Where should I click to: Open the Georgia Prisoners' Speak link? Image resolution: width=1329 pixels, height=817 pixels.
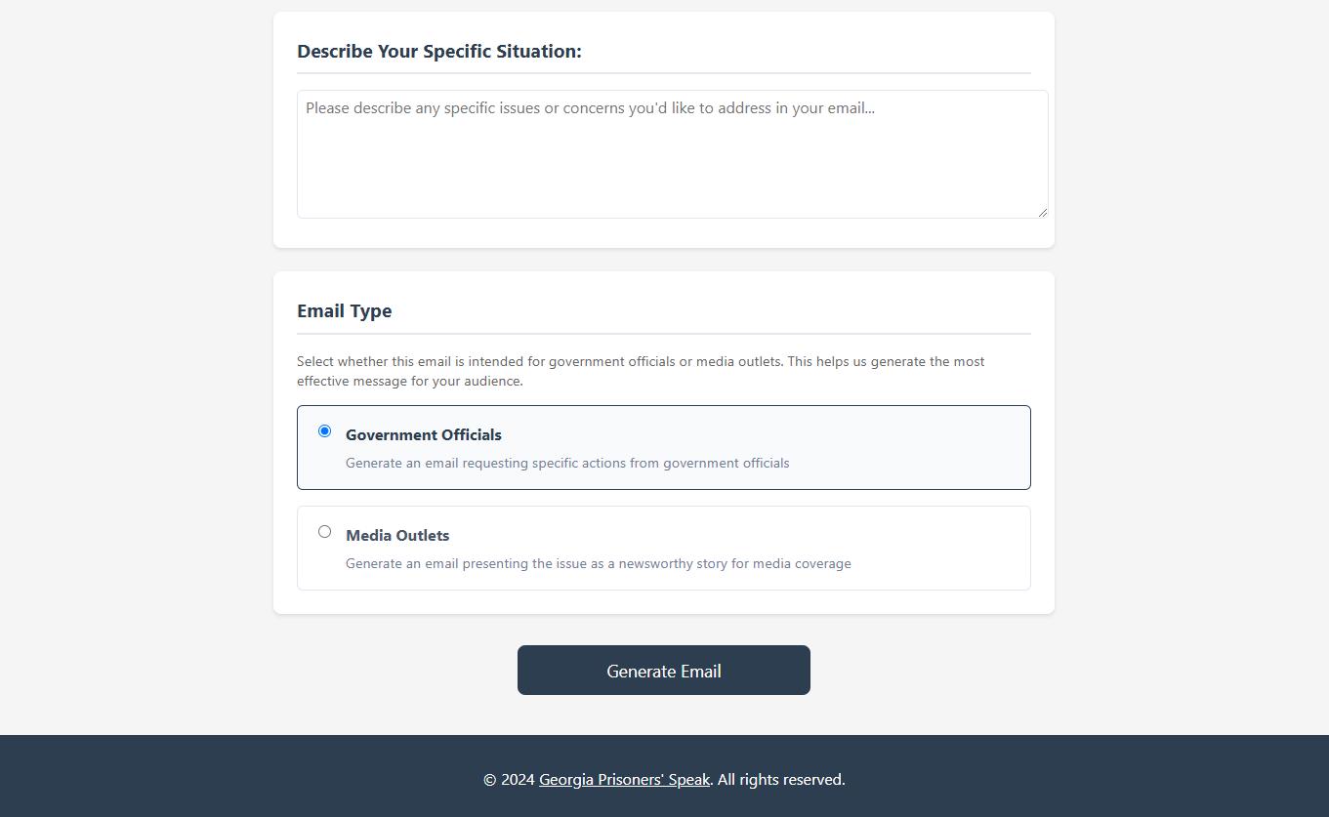pos(624,780)
